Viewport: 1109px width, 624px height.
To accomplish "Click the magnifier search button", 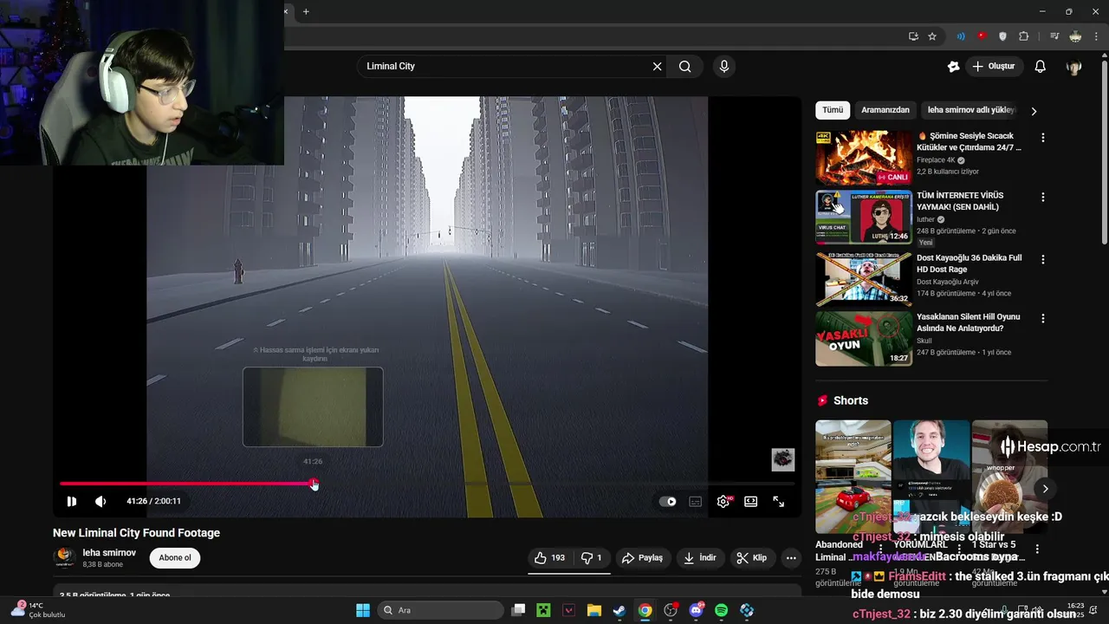I will (684, 66).
